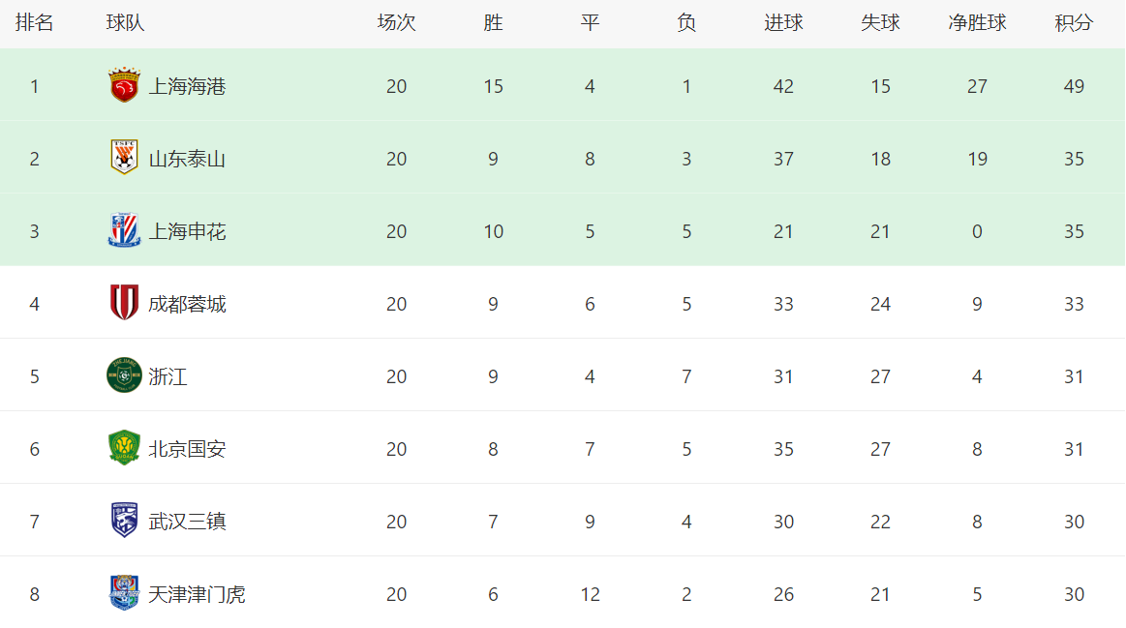Click the 场次 (matches played) column header
The image size is (1126, 628).
396,23
